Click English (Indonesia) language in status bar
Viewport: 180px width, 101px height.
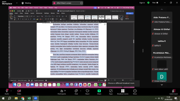39,81
